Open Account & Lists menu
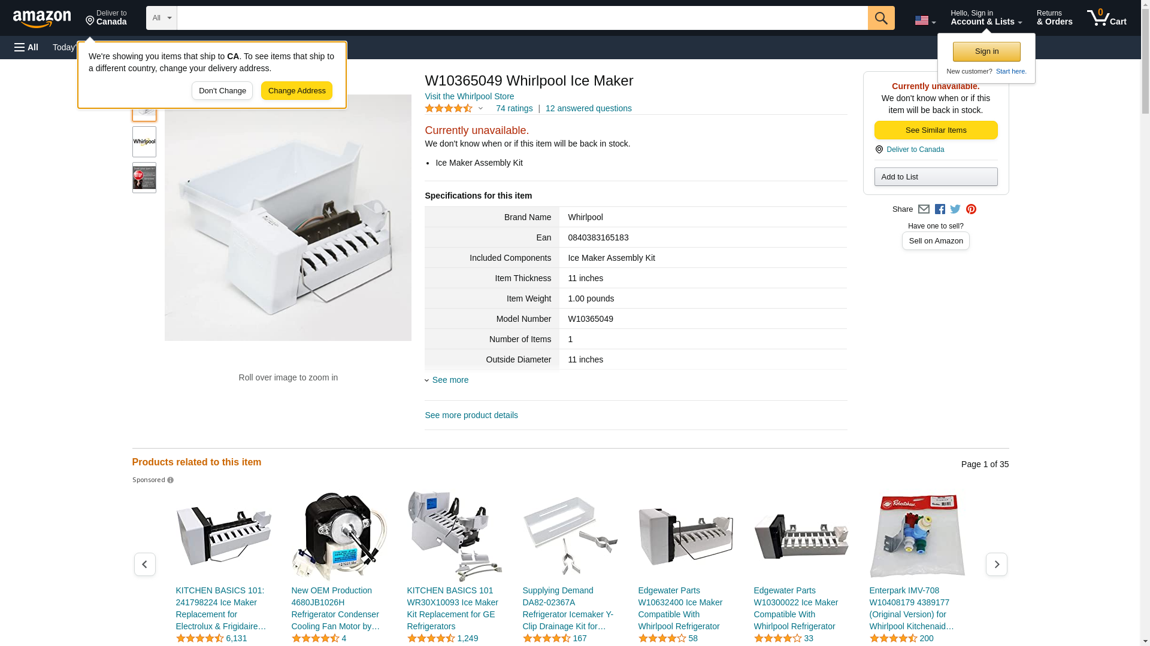The image size is (1150, 646). (x=986, y=18)
